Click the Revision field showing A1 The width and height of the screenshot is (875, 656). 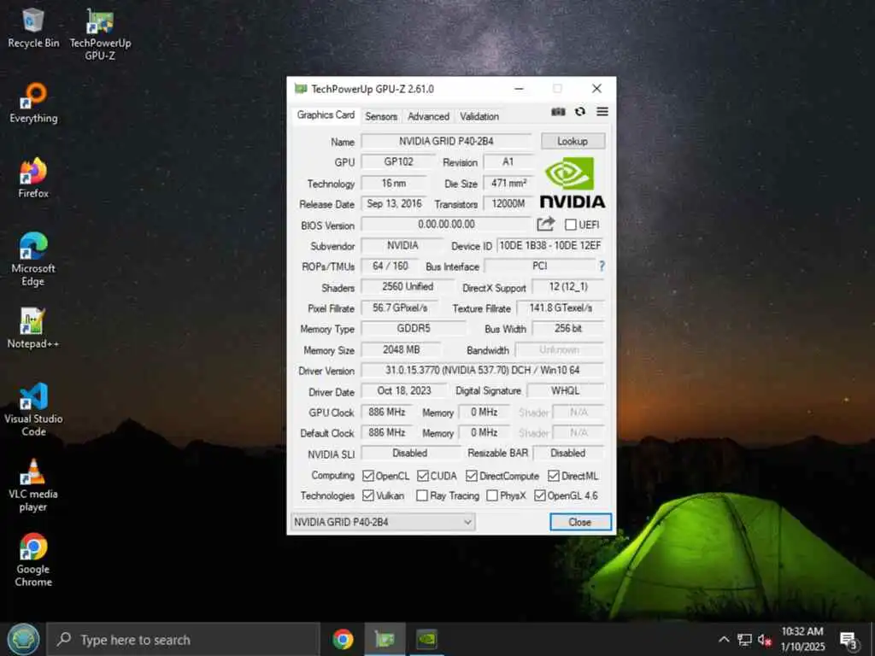(508, 161)
